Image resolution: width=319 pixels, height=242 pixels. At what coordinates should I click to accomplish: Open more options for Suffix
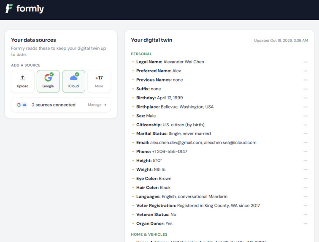[x=305, y=89]
